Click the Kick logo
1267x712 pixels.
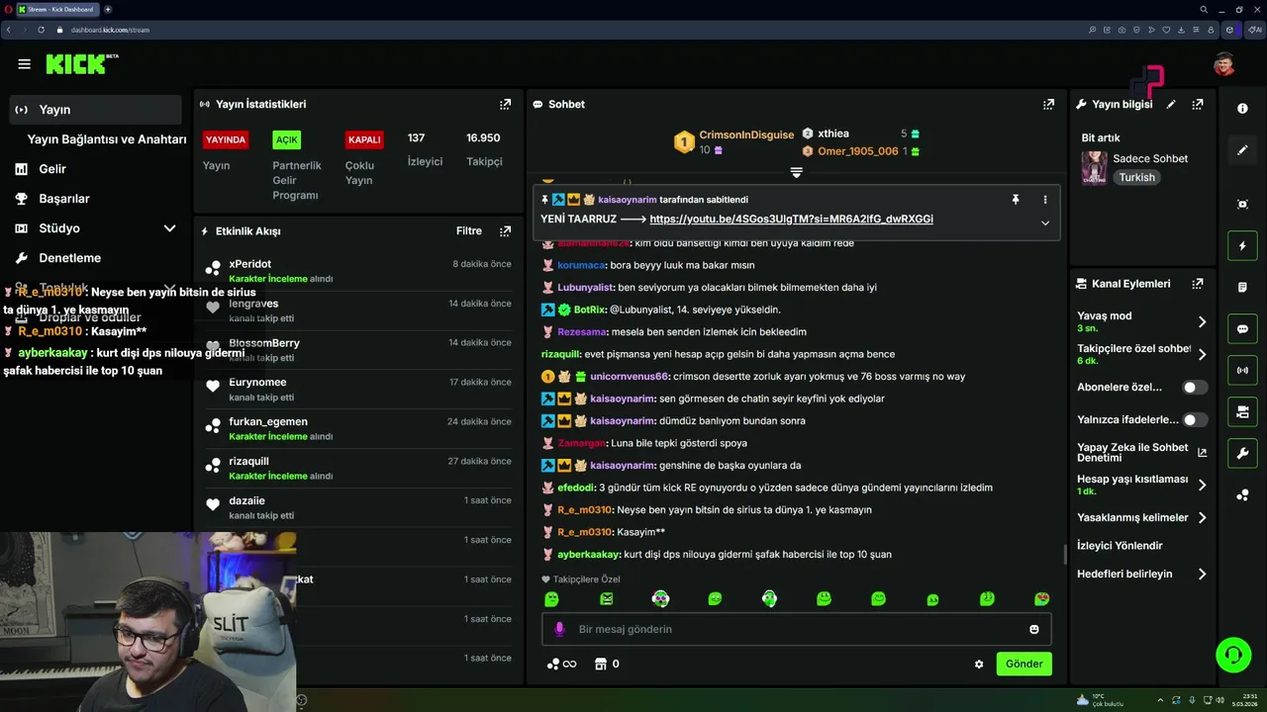coord(81,64)
